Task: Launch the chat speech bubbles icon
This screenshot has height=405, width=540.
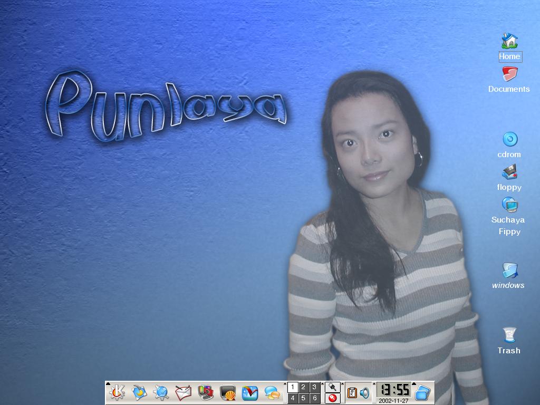Action: pyautogui.click(x=272, y=392)
